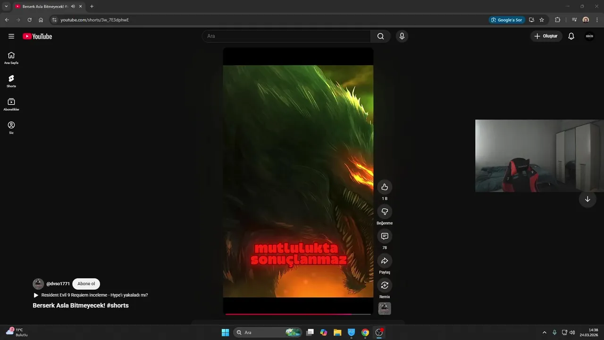The height and width of the screenshot is (340, 604).
Task: Open File Explorer from the taskbar
Action: tap(337, 332)
